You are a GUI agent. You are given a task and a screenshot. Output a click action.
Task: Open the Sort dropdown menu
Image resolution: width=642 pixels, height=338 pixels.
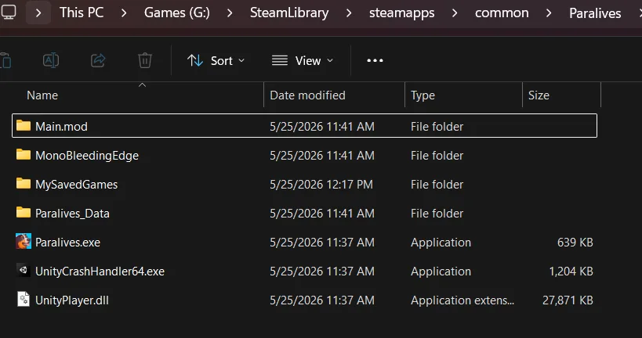(x=216, y=61)
